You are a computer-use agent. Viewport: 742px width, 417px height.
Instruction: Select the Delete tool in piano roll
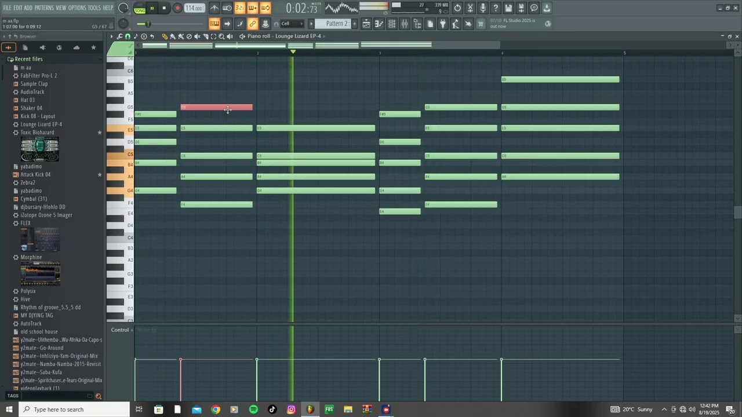click(189, 36)
